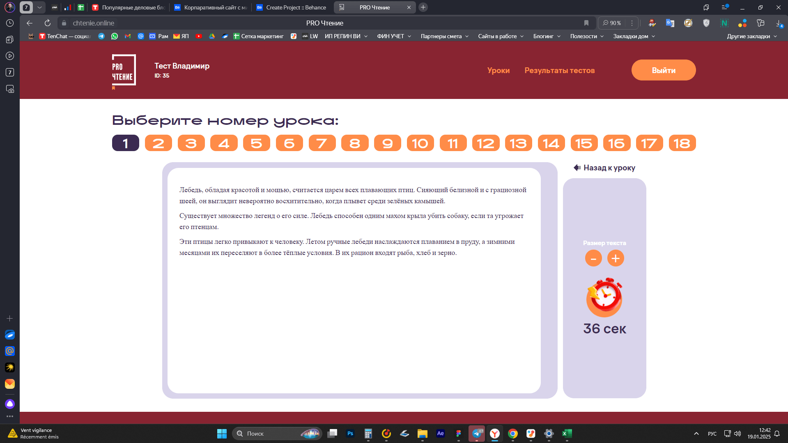Image resolution: width=788 pixels, height=443 pixels.
Task: Show hidden system tray icons
Action: point(696,434)
